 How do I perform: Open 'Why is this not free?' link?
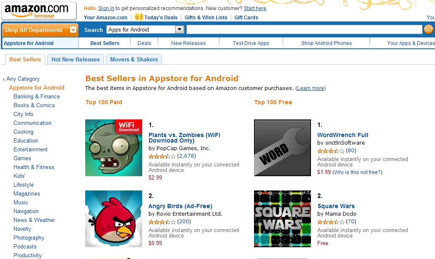357,172
